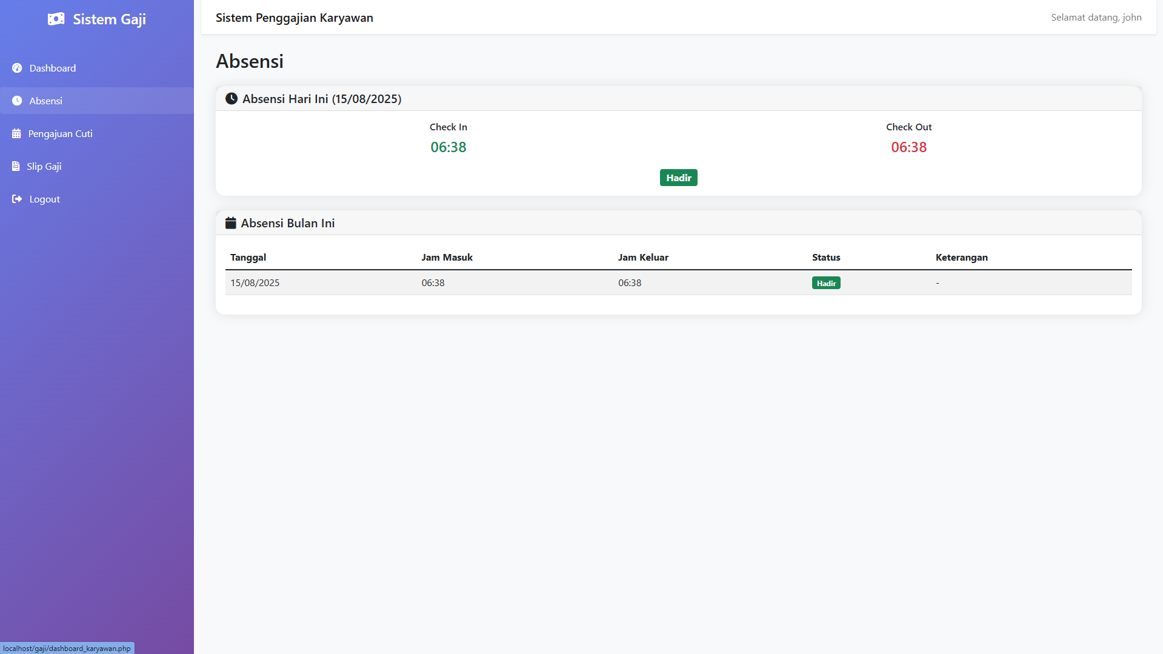
Task: Click the Tanggal column header
Action: [x=248, y=257]
